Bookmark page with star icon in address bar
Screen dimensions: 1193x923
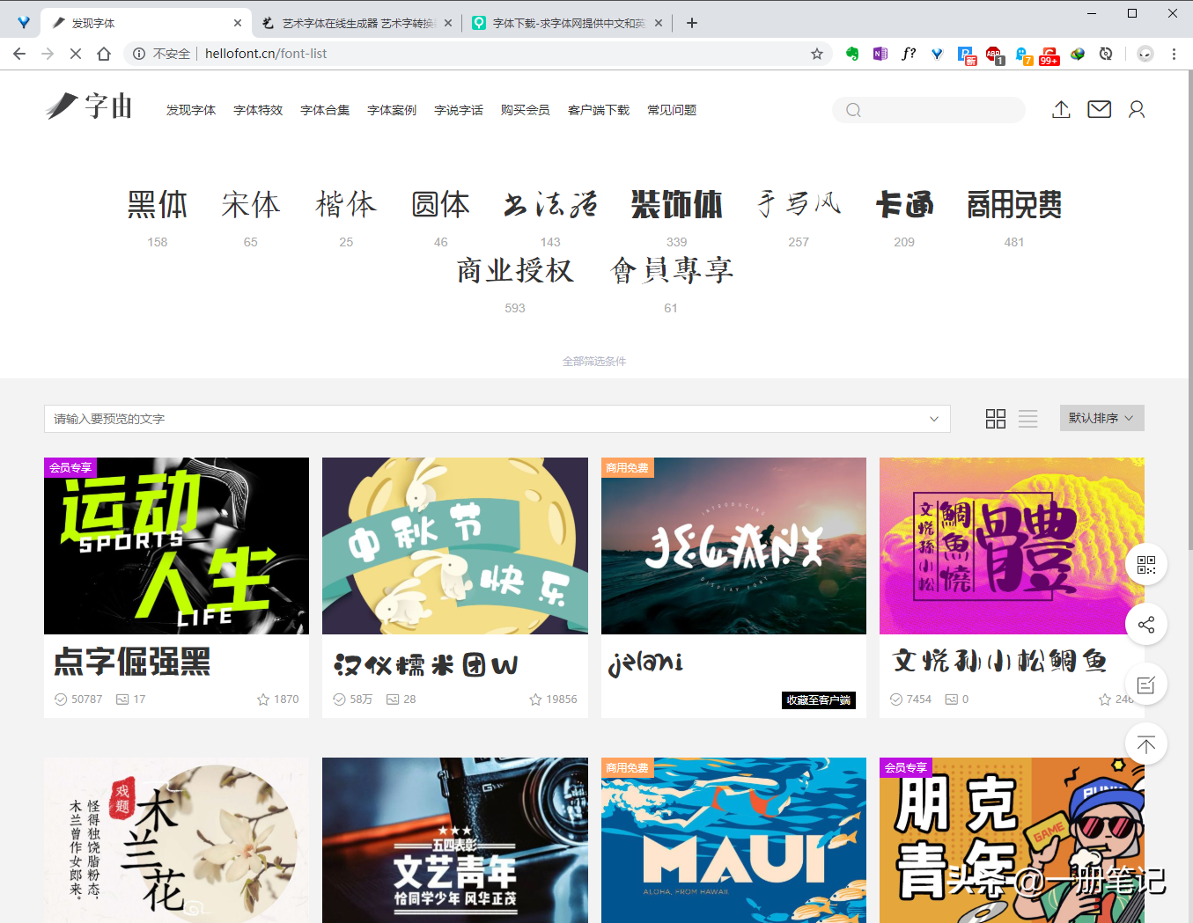click(817, 54)
